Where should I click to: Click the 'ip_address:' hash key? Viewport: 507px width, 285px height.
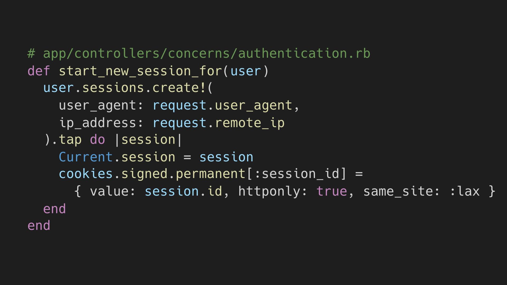click(101, 123)
